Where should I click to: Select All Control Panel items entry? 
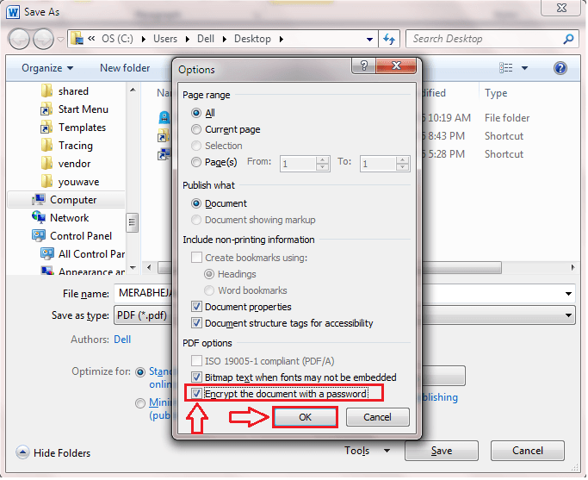click(82, 254)
